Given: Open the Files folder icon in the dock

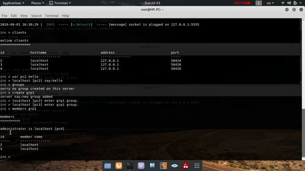Looking at the screenshot, I should [x=108, y=166].
